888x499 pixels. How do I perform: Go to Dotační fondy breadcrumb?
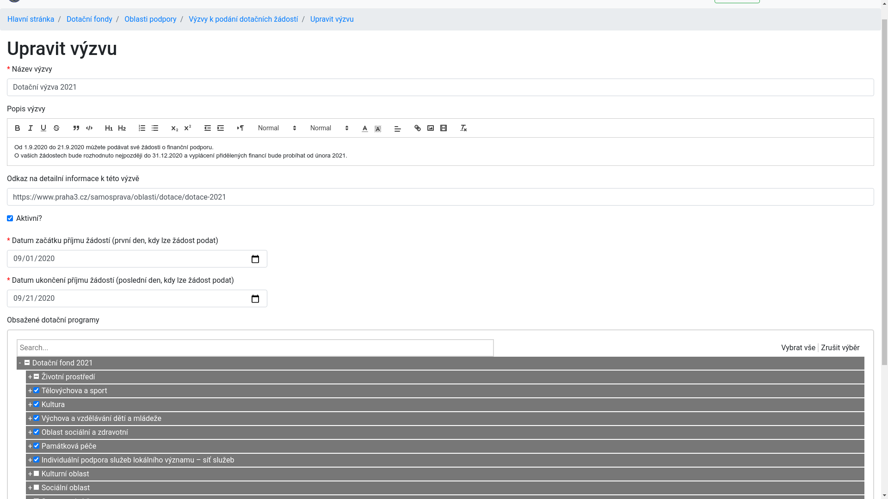[89, 19]
